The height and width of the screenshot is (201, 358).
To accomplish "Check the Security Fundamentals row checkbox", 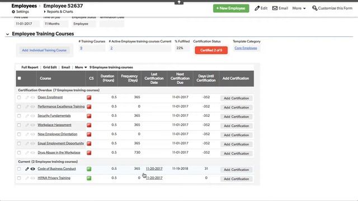I will point(19,116).
